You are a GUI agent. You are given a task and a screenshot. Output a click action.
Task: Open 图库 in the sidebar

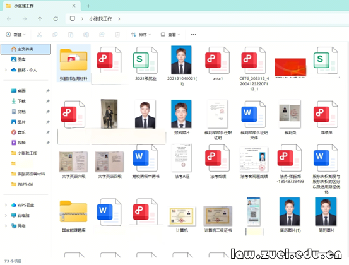(18, 59)
